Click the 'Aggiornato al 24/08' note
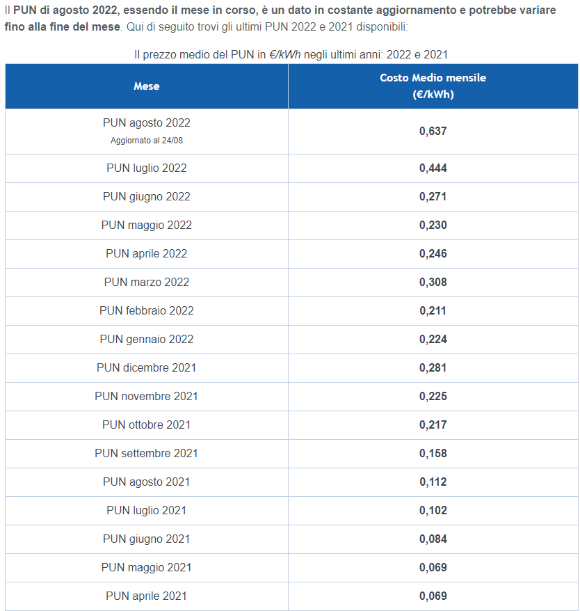Screen dimensions: 580x611 tap(147, 141)
